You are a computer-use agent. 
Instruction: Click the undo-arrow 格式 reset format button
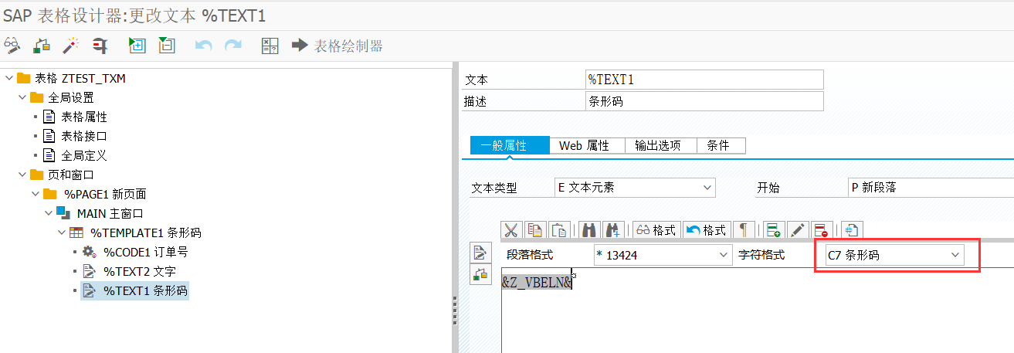point(707,229)
